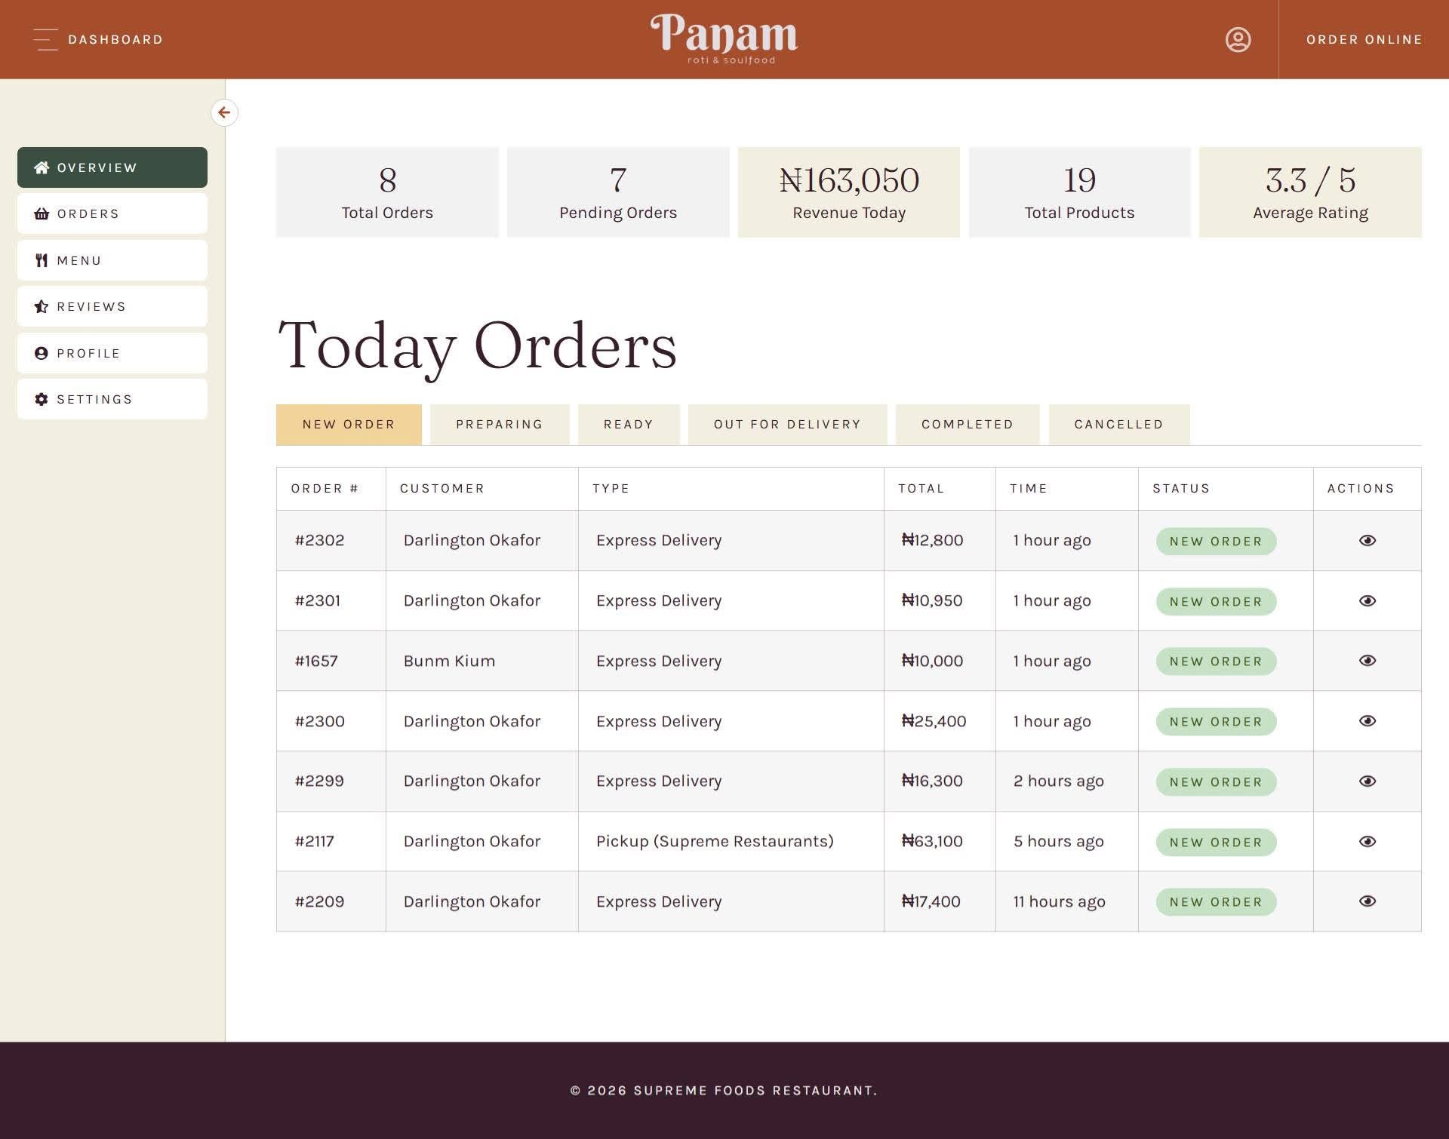
Task: Open the Profile sidebar item
Action: point(112,353)
